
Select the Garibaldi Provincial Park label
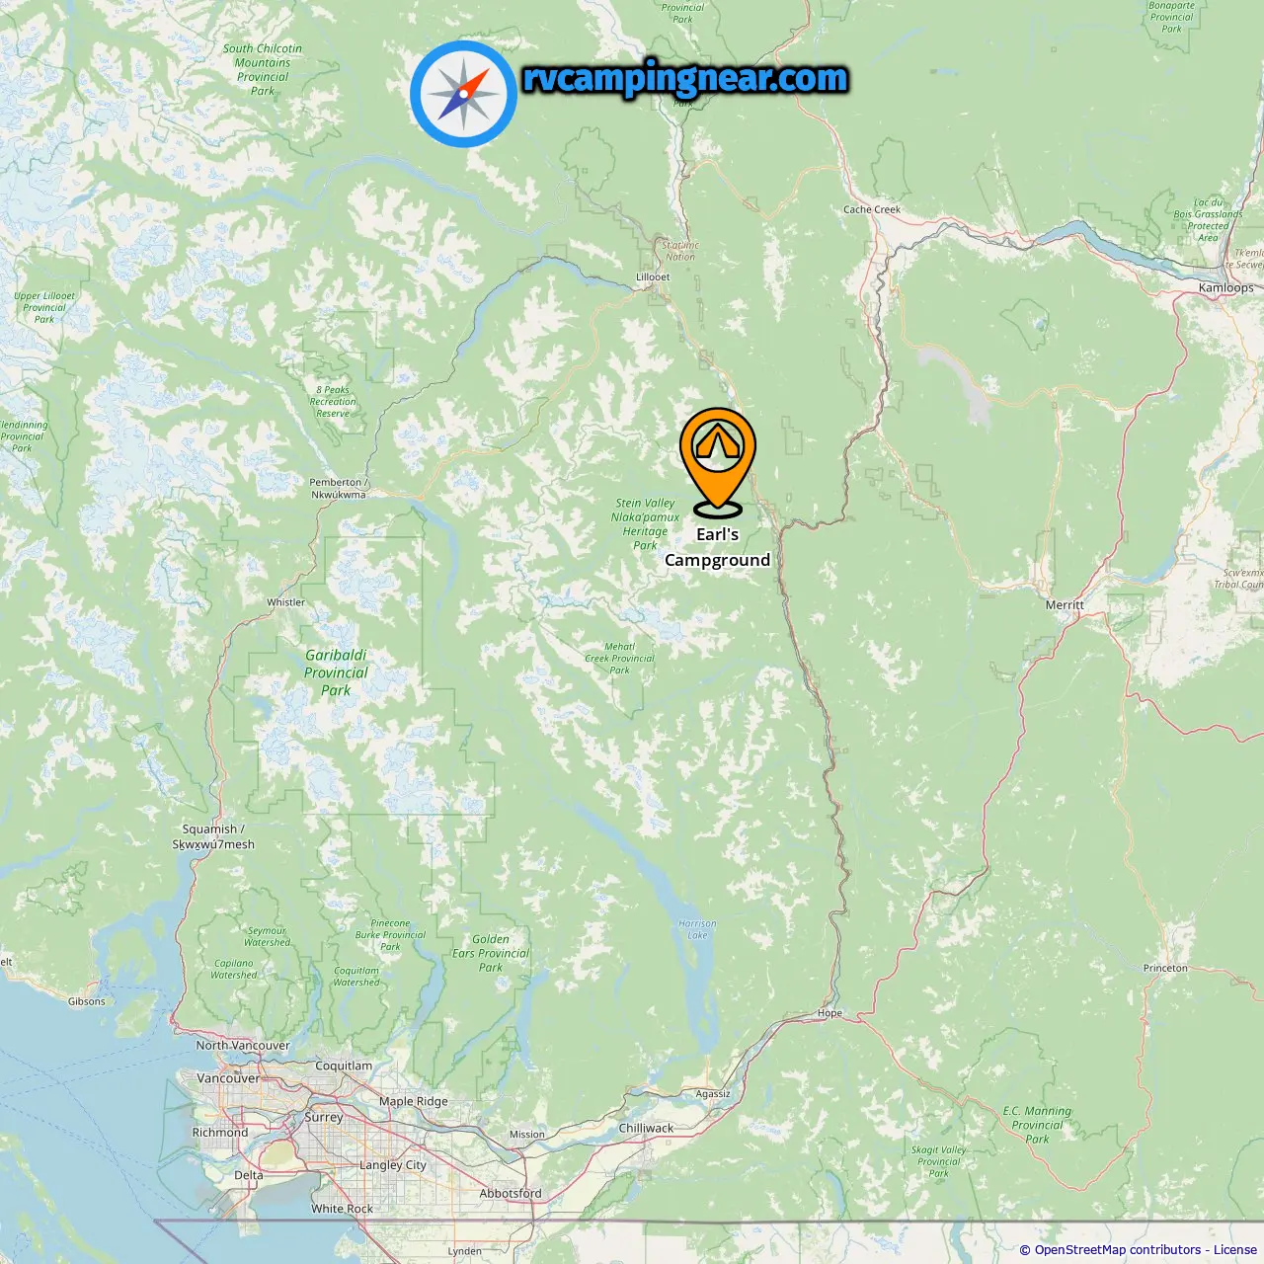point(336,672)
